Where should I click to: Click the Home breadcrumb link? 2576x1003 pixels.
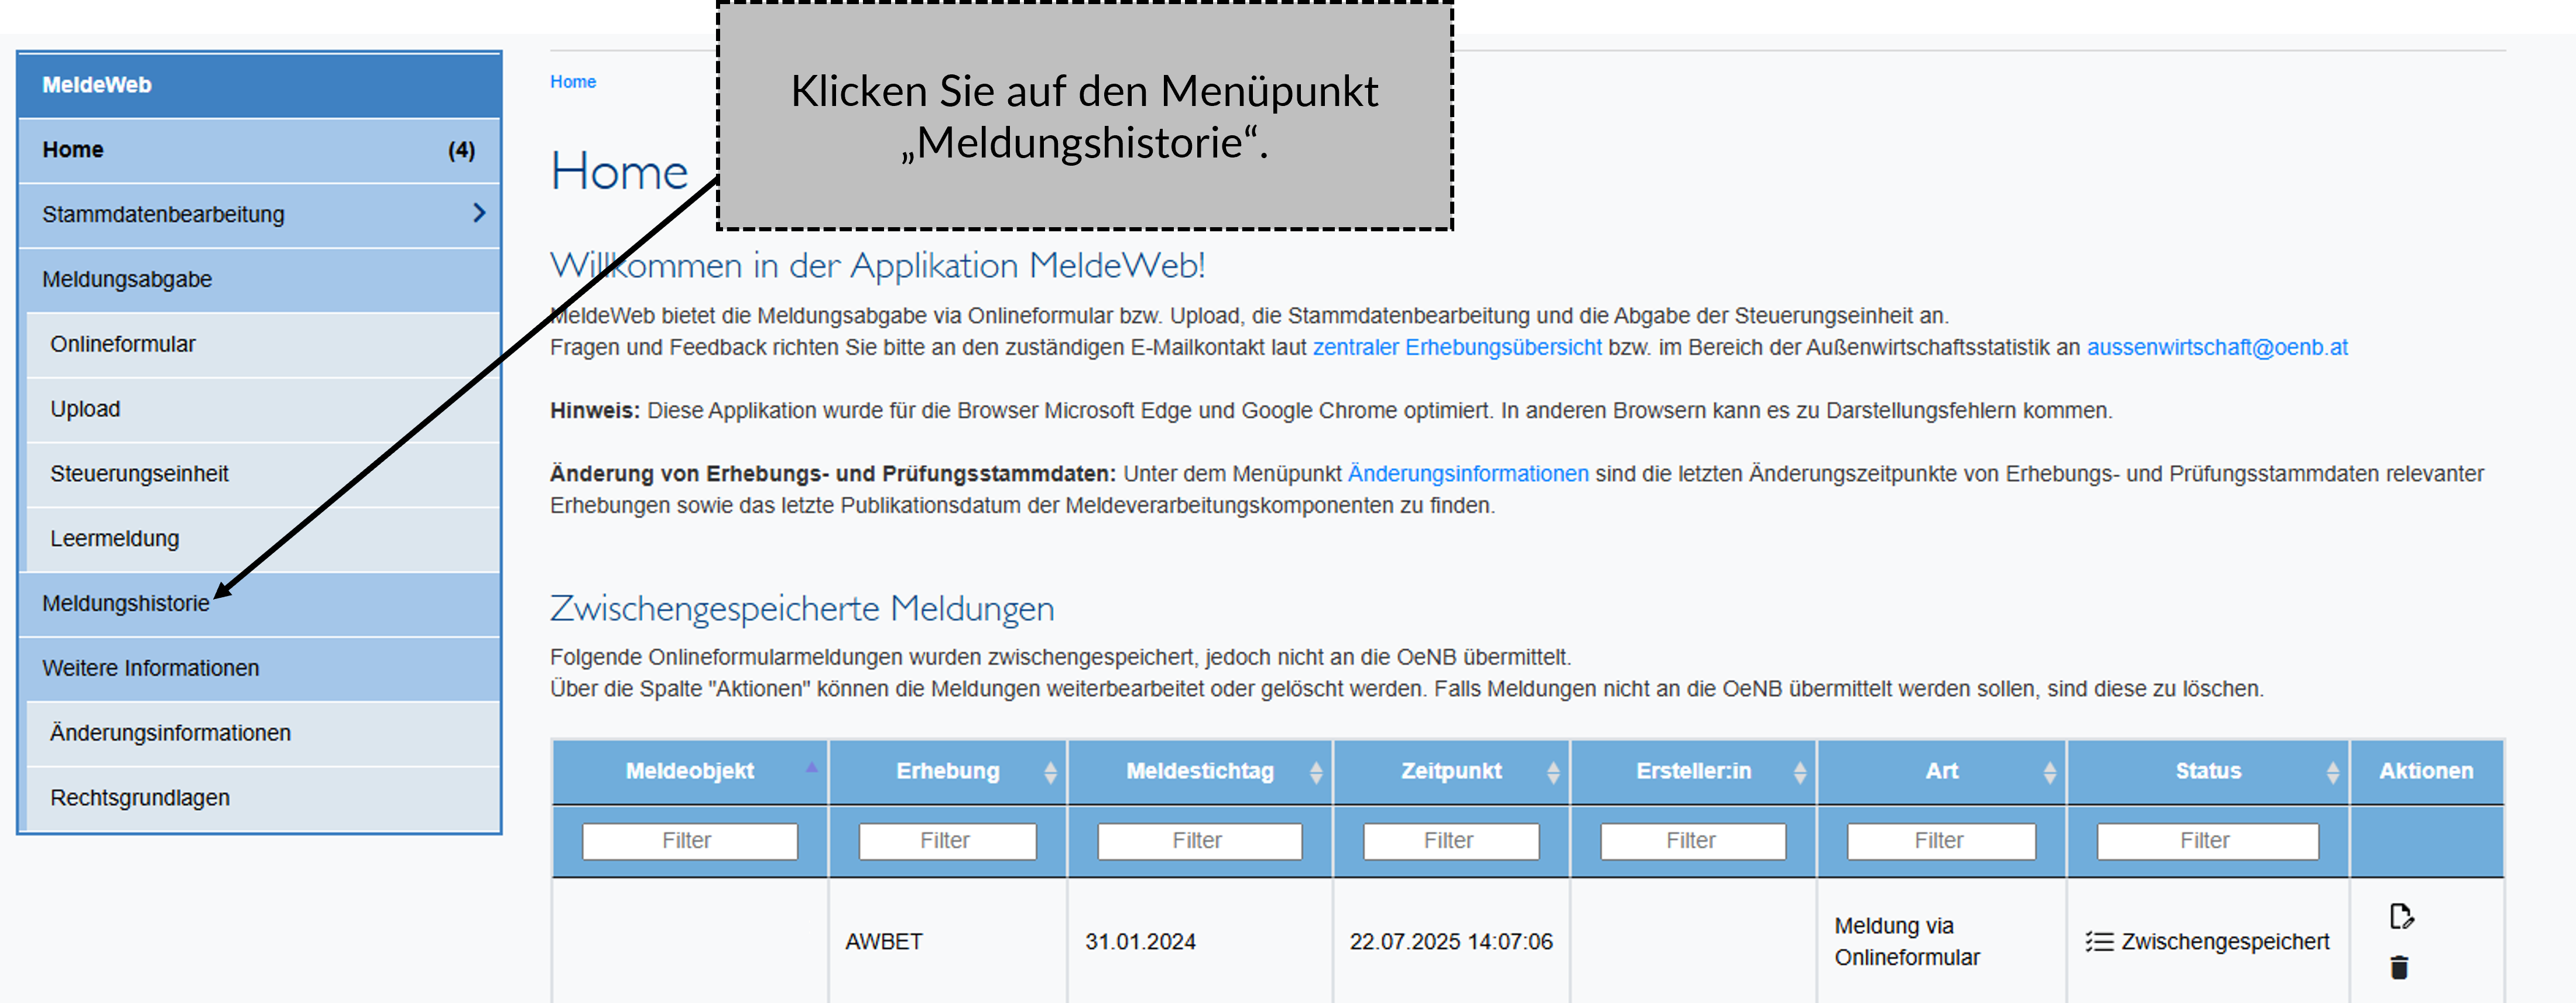click(573, 82)
